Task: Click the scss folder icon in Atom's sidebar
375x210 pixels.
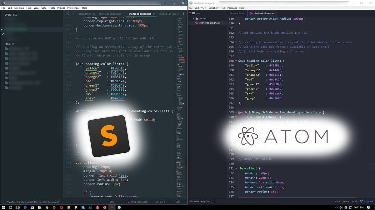Action: point(194,13)
